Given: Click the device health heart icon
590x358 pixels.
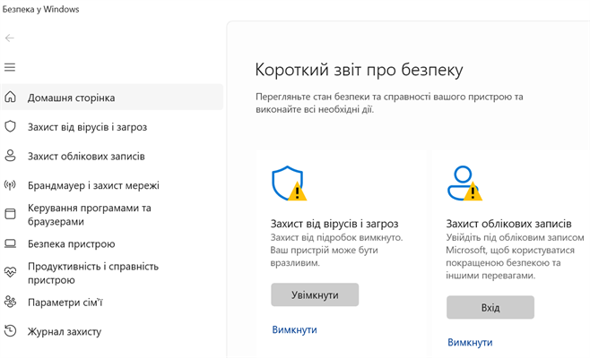Looking at the screenshot, I should 11,272.
